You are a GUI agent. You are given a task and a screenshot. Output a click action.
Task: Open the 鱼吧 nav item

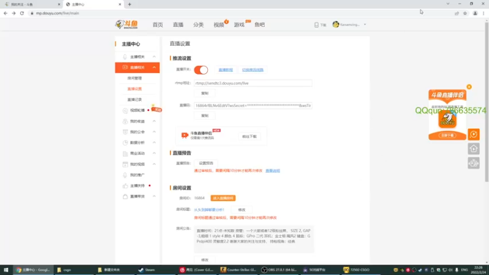click(x=259, y=24)
